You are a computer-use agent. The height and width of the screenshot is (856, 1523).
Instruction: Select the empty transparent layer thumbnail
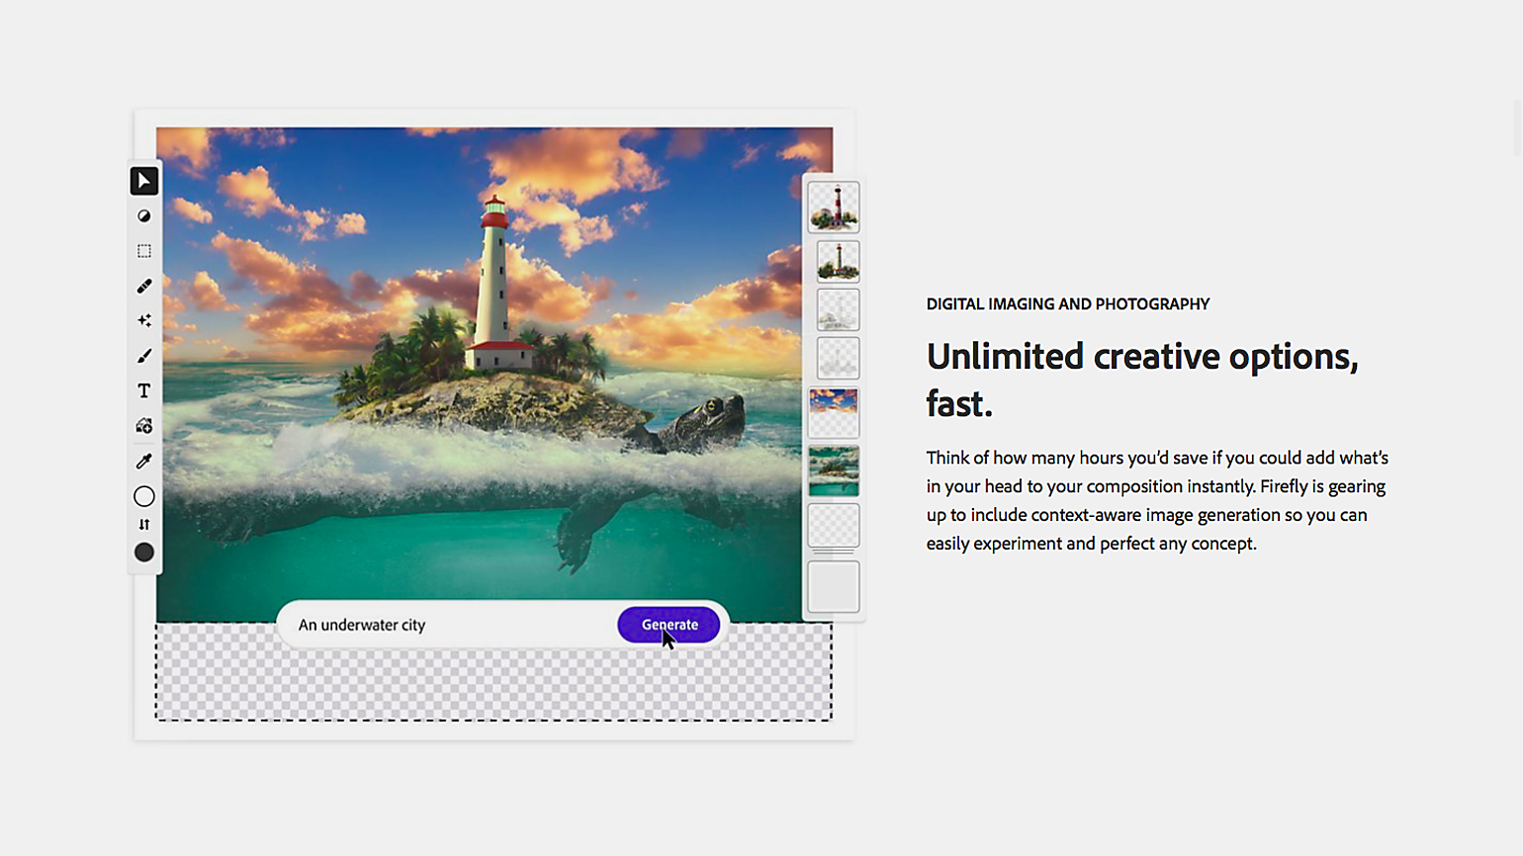[x=834, y=526]
